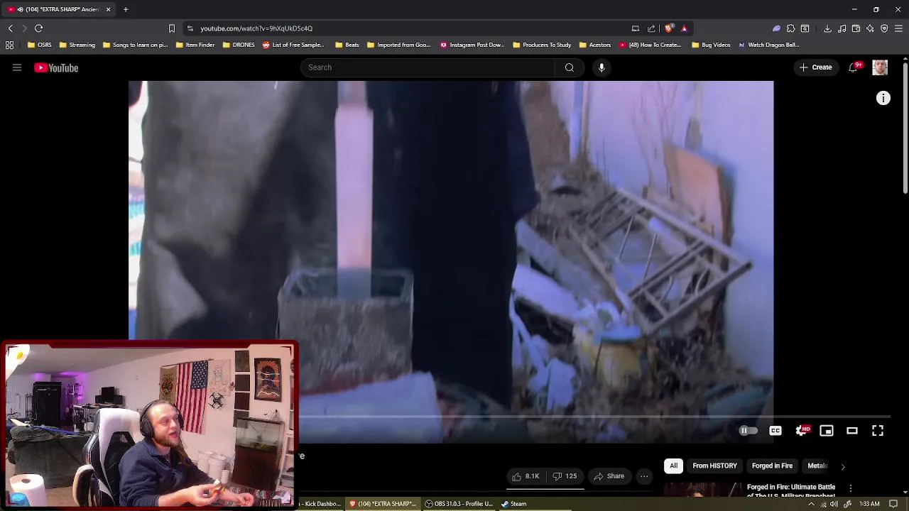This screenshot has width=909, height=511.
Task: Open Brave Leo AI sparkle icon
Action: coord(870,28)
